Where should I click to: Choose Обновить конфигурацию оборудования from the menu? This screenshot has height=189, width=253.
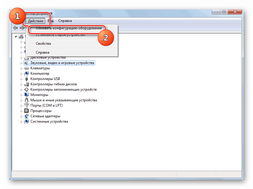coord(67,28)
